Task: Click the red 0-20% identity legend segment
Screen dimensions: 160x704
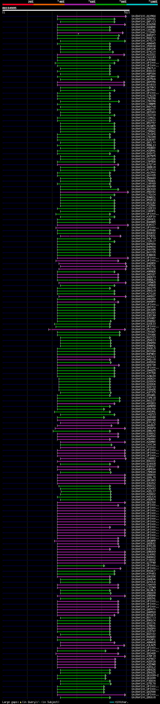Action: tap(18, 4)
